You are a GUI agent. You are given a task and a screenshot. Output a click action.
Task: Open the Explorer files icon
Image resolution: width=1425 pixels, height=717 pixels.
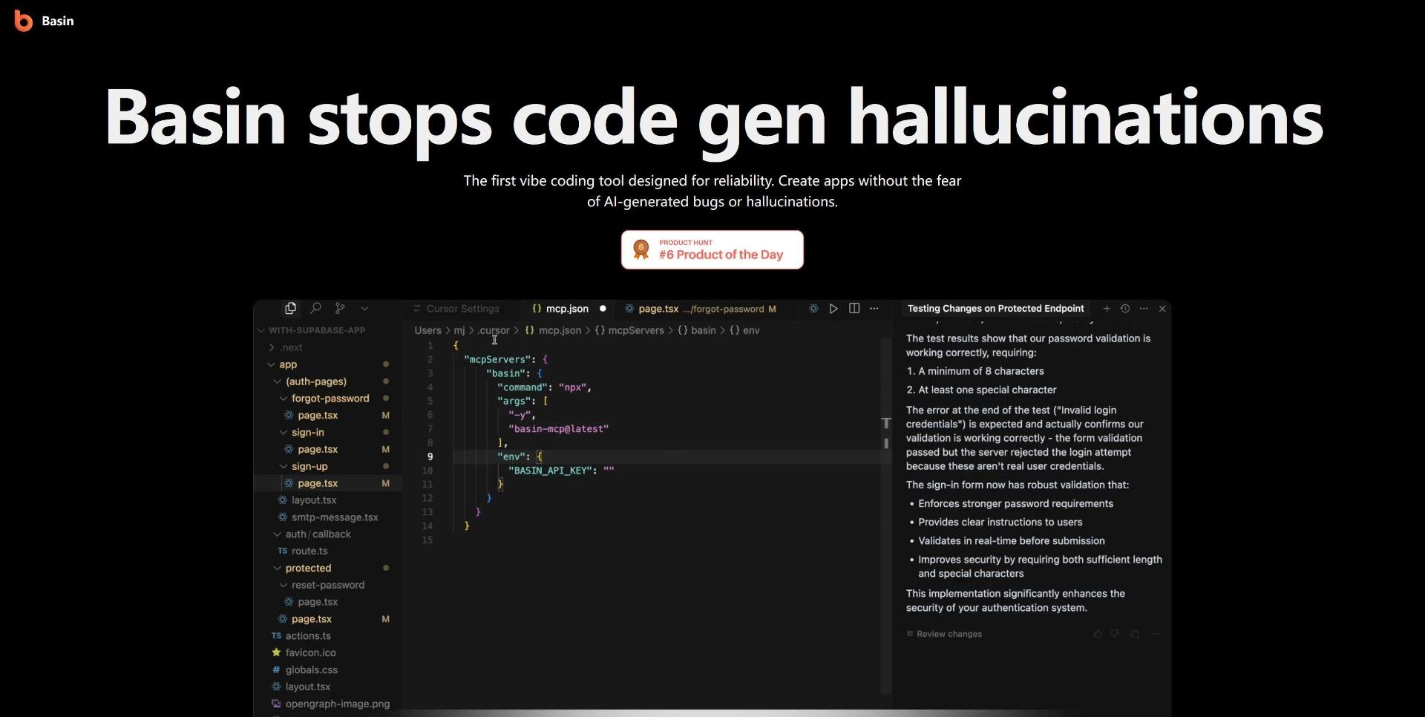click(290, 308)
